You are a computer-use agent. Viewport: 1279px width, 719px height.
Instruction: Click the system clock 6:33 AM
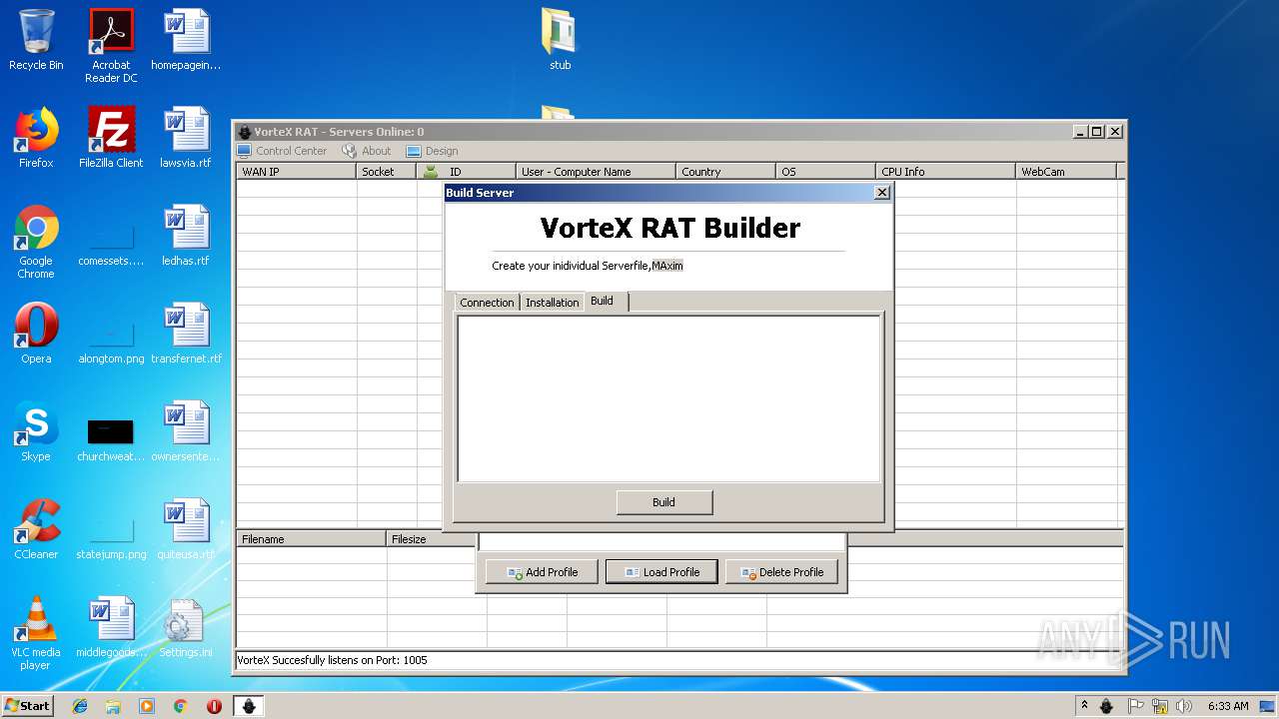1228,706
